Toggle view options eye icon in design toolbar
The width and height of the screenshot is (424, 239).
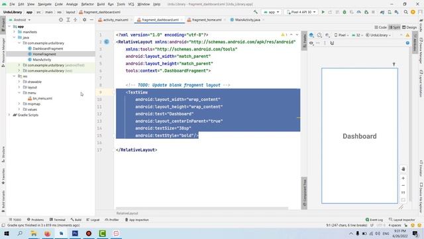pyautogui.click(x=311, y=43)
